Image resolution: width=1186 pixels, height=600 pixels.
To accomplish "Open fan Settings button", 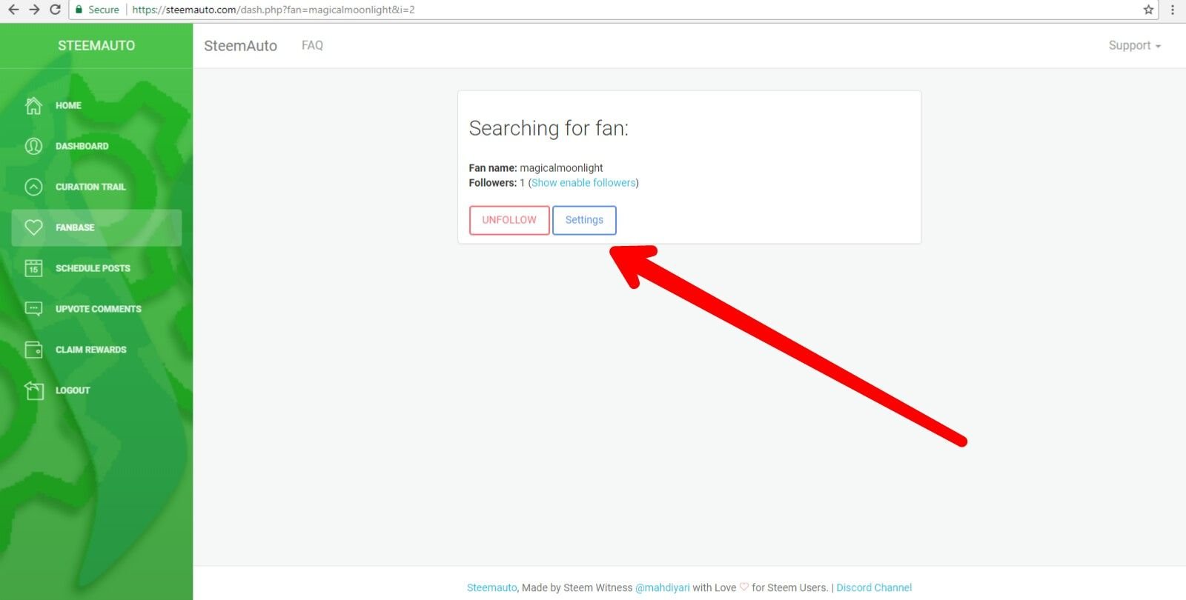I will click(584, 220).
